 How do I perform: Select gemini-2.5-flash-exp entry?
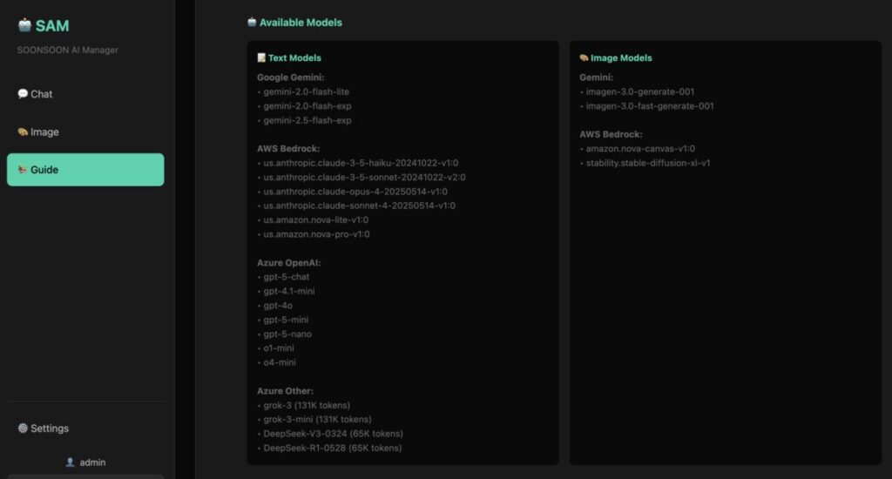pyautogui.click(x=307, y=120)
